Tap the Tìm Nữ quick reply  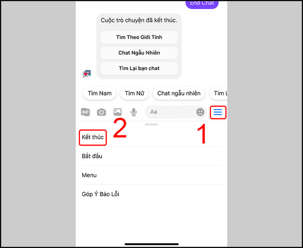tap(135, 93)
